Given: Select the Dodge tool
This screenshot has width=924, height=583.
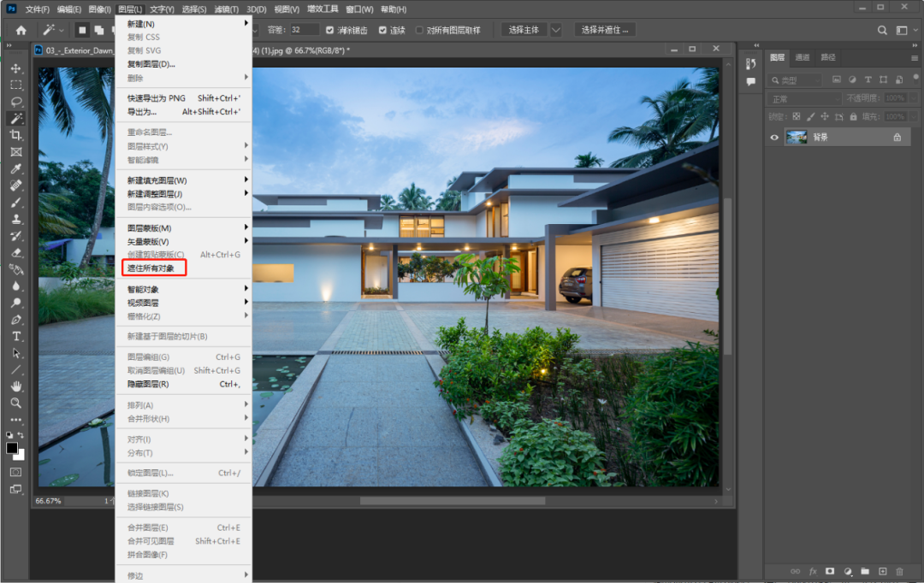Looking at the screenshot, I should pos(16,303).
